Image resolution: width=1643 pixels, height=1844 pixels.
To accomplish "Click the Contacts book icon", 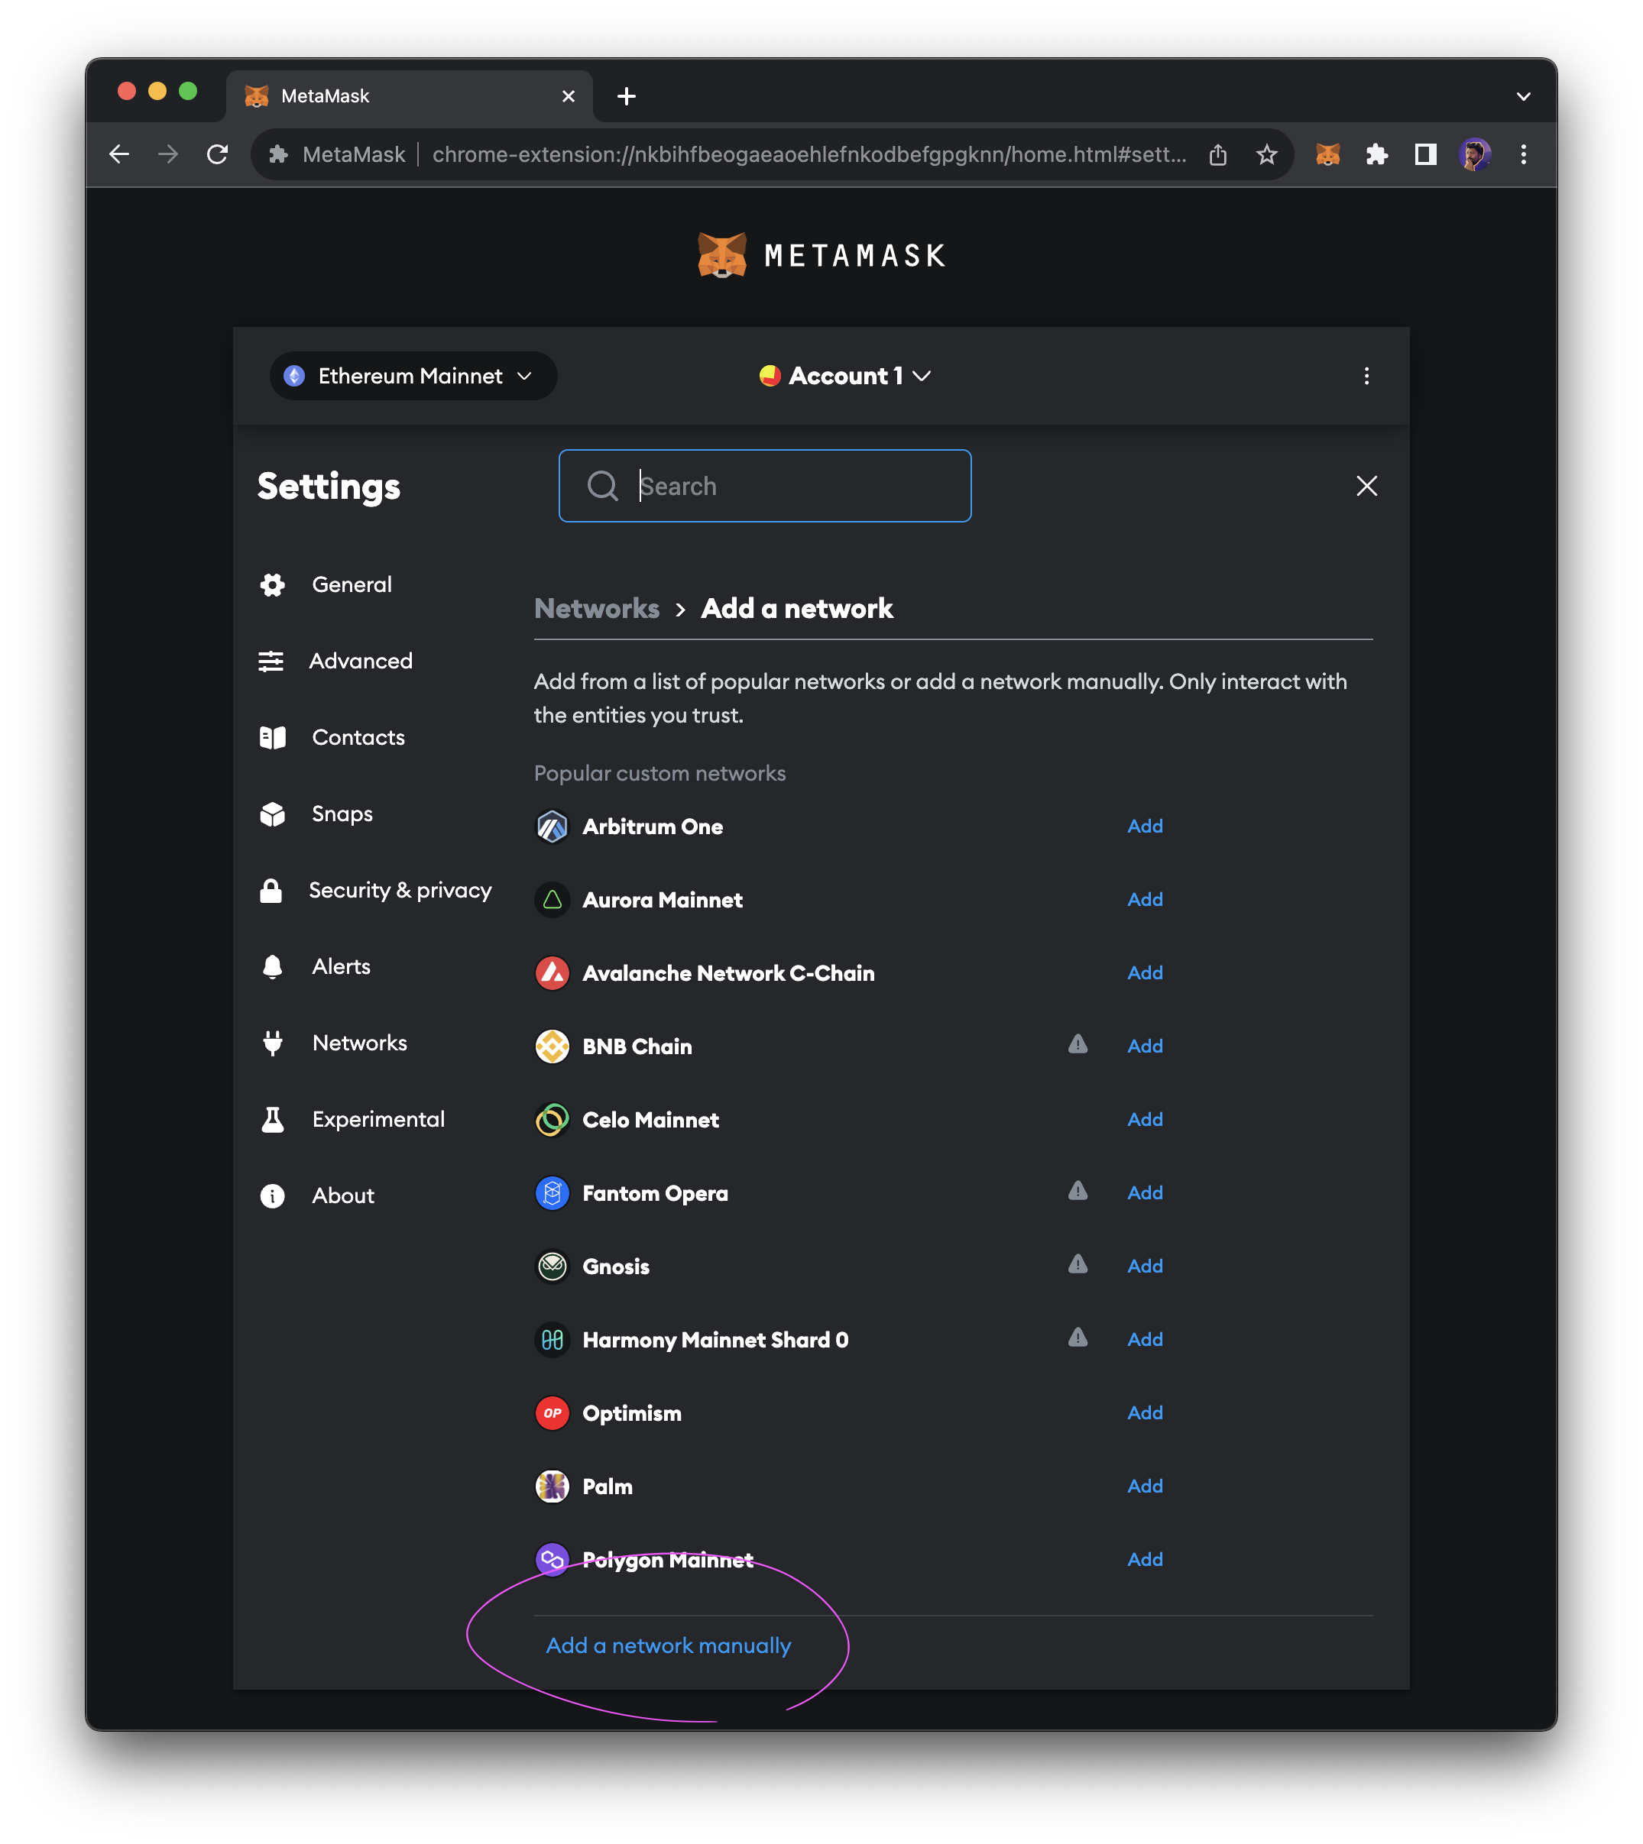I will click(272, 737).
